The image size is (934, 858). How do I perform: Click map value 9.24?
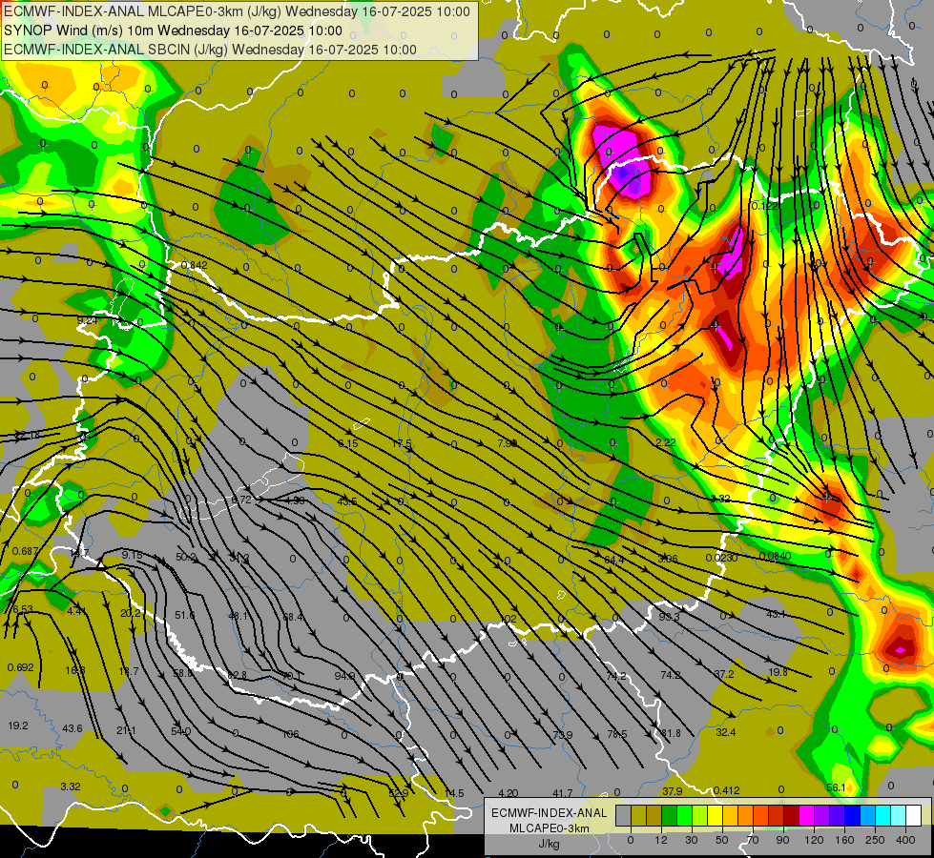[x=87, y=320]
